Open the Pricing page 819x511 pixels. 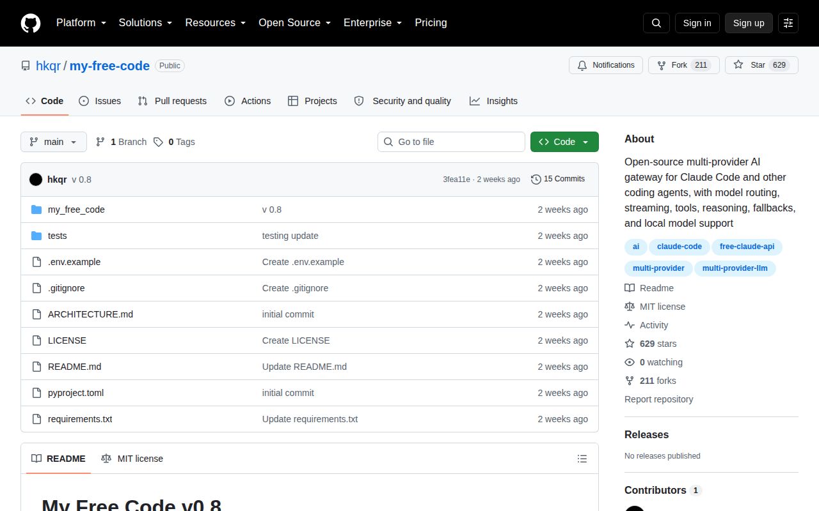431,23
